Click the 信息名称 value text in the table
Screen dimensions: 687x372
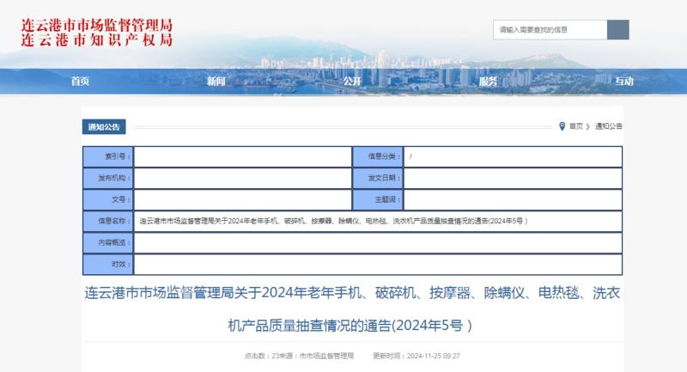(333, 221)
